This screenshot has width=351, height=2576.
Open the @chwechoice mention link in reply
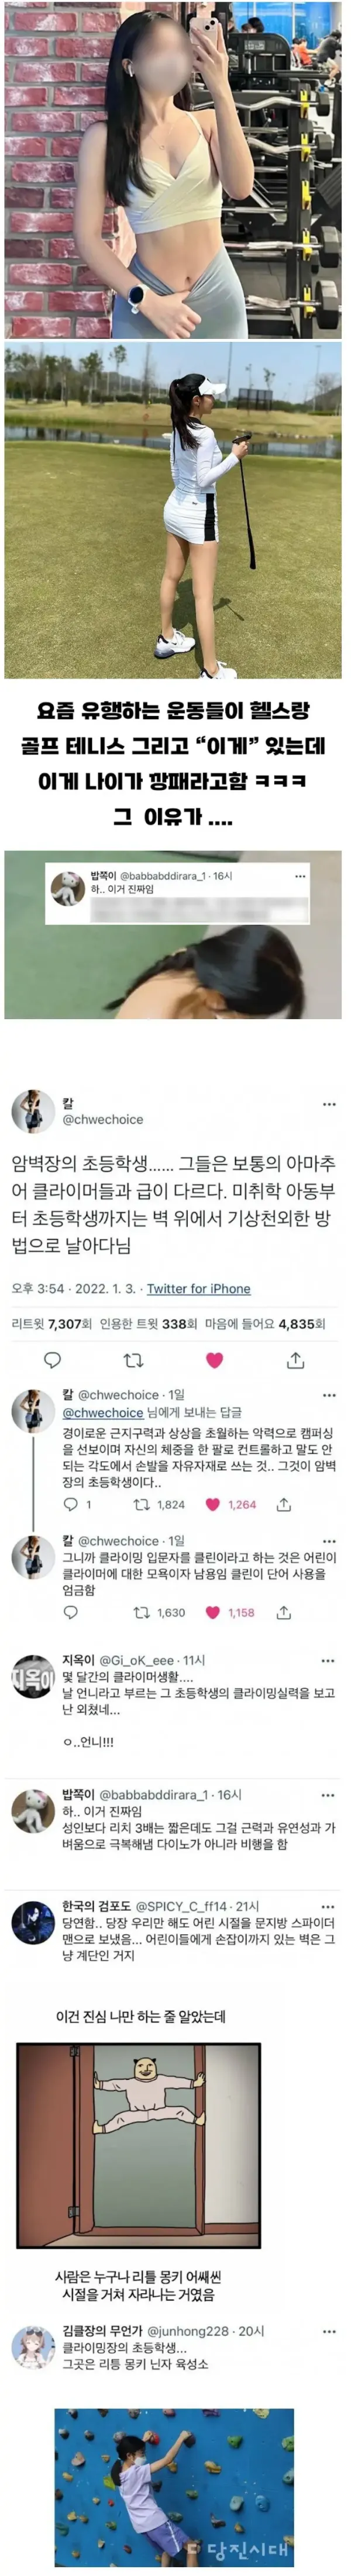click(x=103, y=1413)
